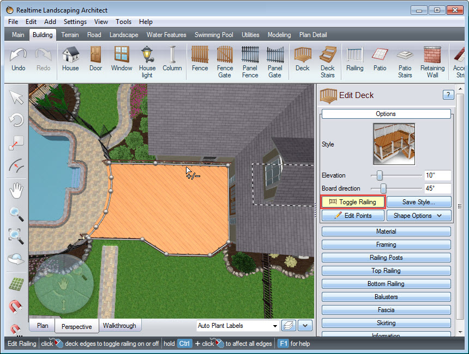Switch to the Swimming Pool tab
469x354 pixels.
click(x=214, y=35)
